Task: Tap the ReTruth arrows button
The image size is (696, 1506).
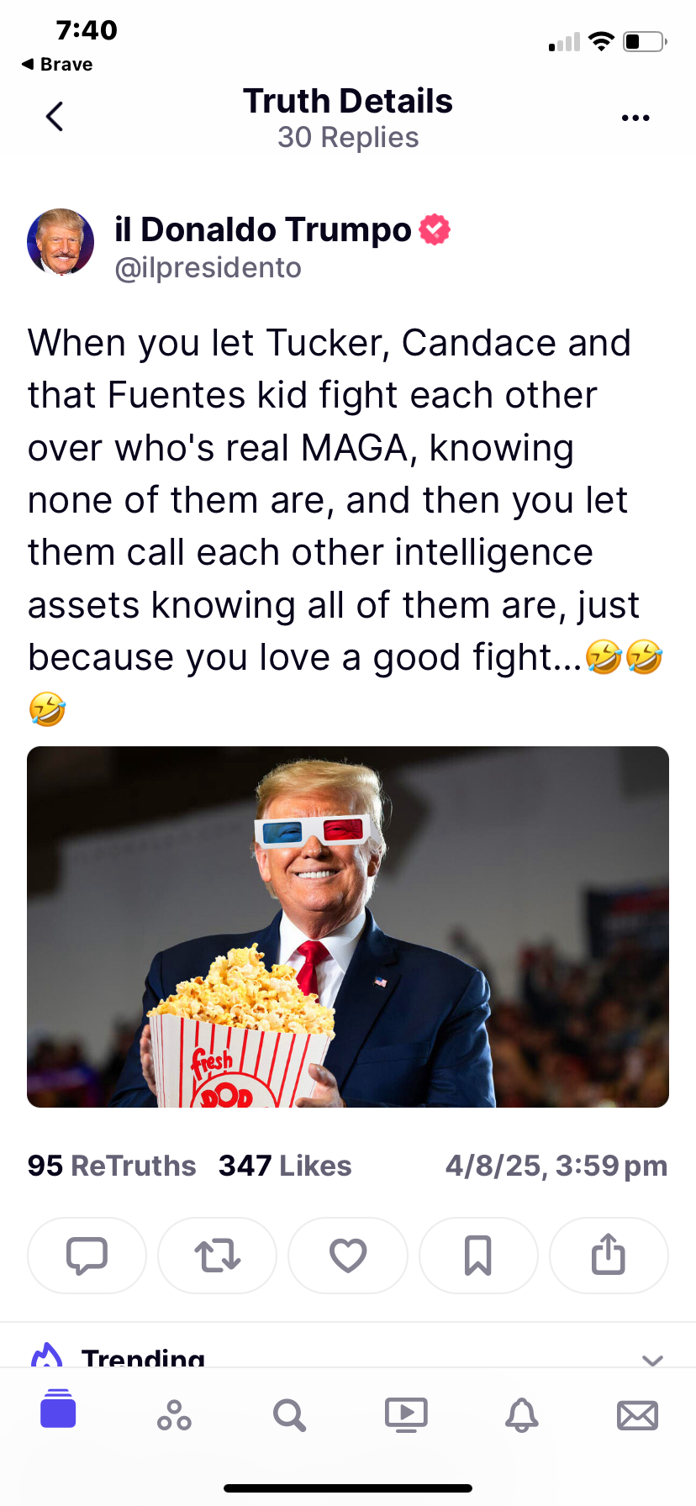Action: pos(217,1256)
